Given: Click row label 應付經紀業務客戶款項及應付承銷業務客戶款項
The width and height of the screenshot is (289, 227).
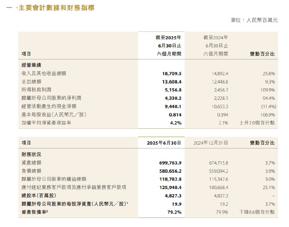Looking at the screenshot, I should 74,187.
